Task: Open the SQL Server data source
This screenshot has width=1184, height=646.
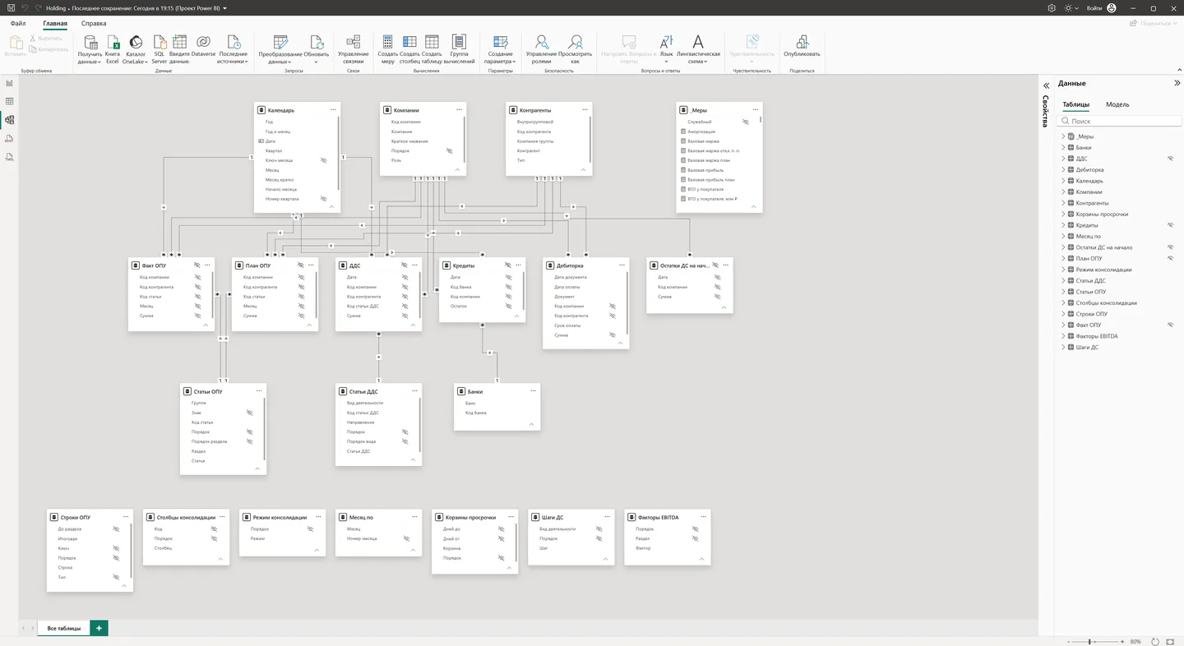Action: (x=160, y=50)
